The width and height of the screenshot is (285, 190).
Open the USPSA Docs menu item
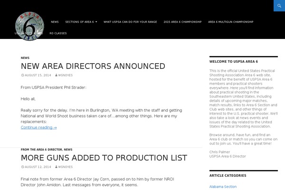pyautogui.click(x=28, y=33)
